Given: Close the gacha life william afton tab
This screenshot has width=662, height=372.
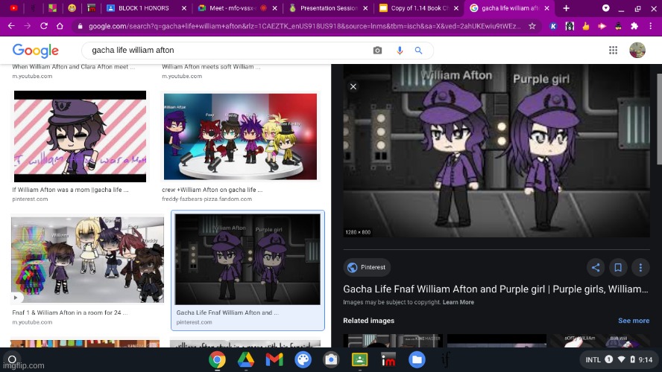Looking at the screenshot, I should 547,8.
